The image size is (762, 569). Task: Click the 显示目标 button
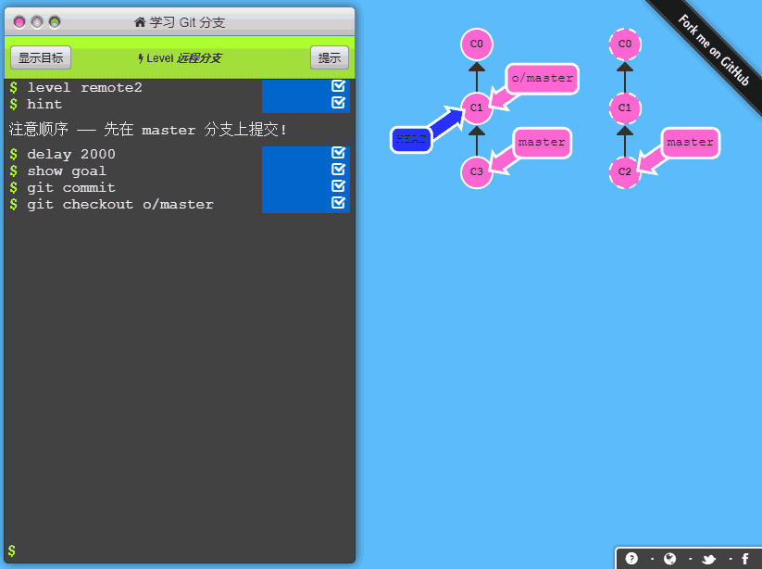pyautogui.click(x=41, y=57)
